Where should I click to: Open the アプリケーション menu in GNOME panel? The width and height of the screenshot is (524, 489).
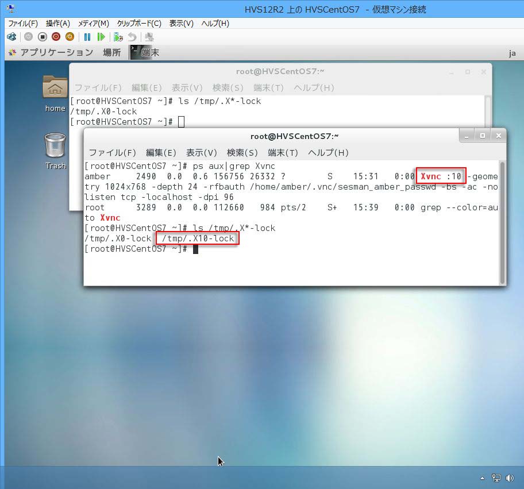pyautogui.click(x=56, y=52)
